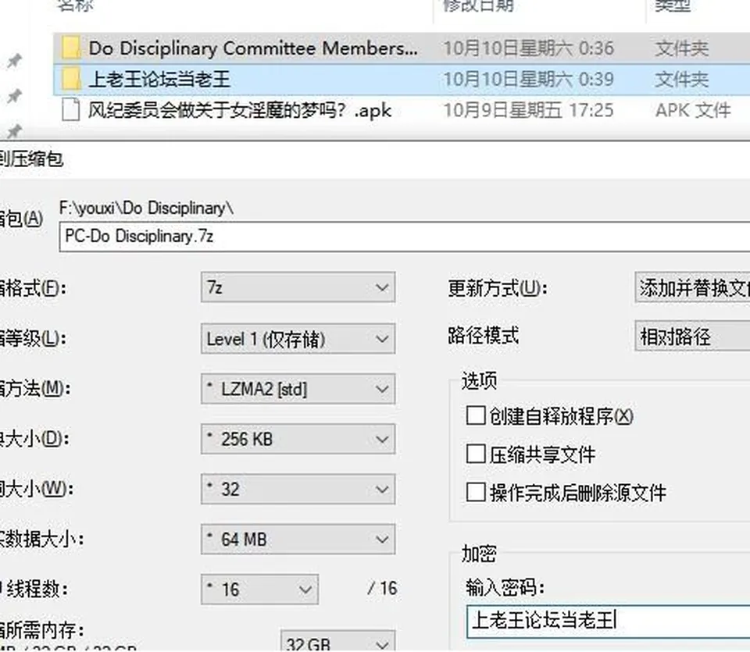Open the word size dropdown showing 32

coord(298,489)
